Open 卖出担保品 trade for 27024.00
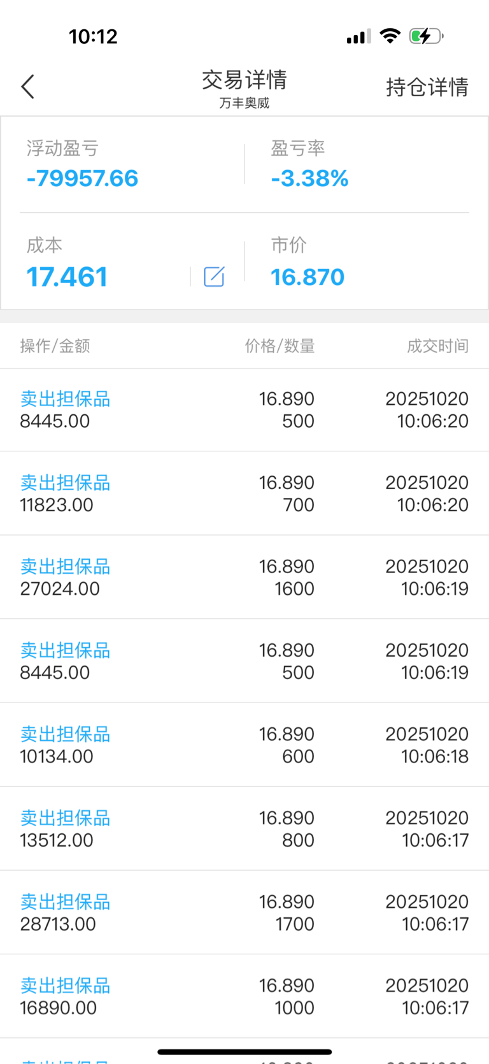Image resolution: width=489 pixels, height=1064 pixels. [65, 567]
